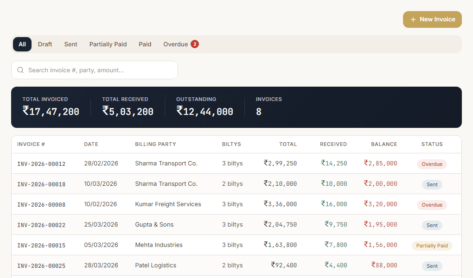Click the Overdue status badge on INV-2026-00012

point(432,164)
